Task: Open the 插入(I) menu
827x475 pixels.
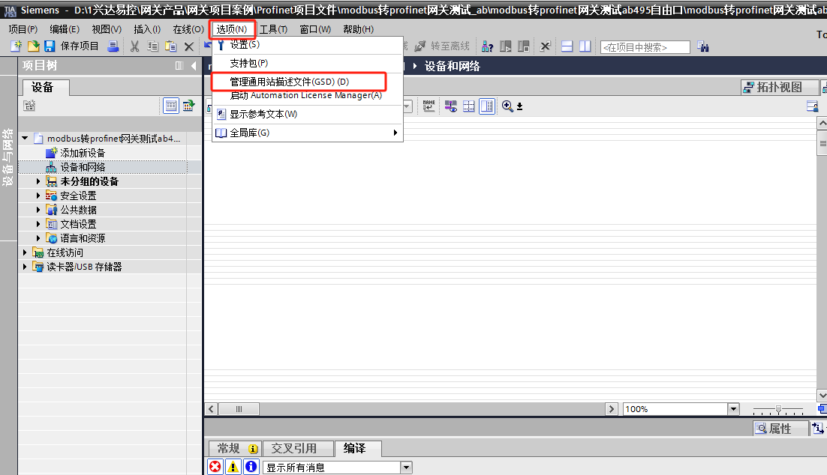Action: (x=147, y=29)
